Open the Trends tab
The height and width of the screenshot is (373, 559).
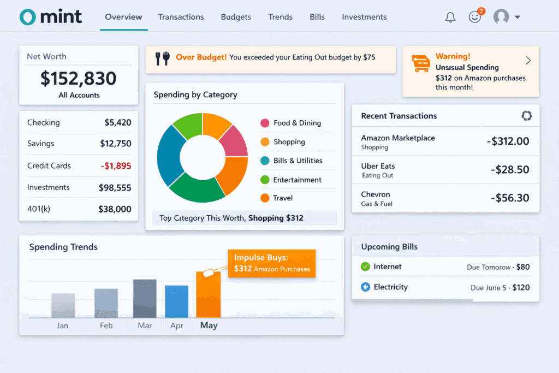coord(280,17)
